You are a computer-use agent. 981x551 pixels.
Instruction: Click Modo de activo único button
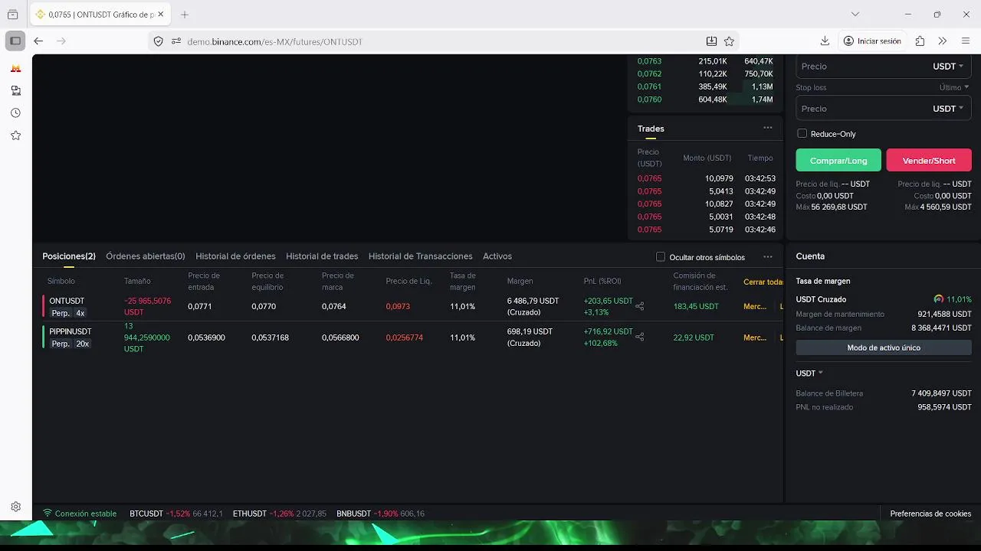(884, 347)
